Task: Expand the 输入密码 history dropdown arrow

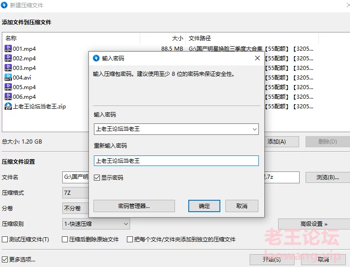Action: pyautogui.click(x=254, y=129)
